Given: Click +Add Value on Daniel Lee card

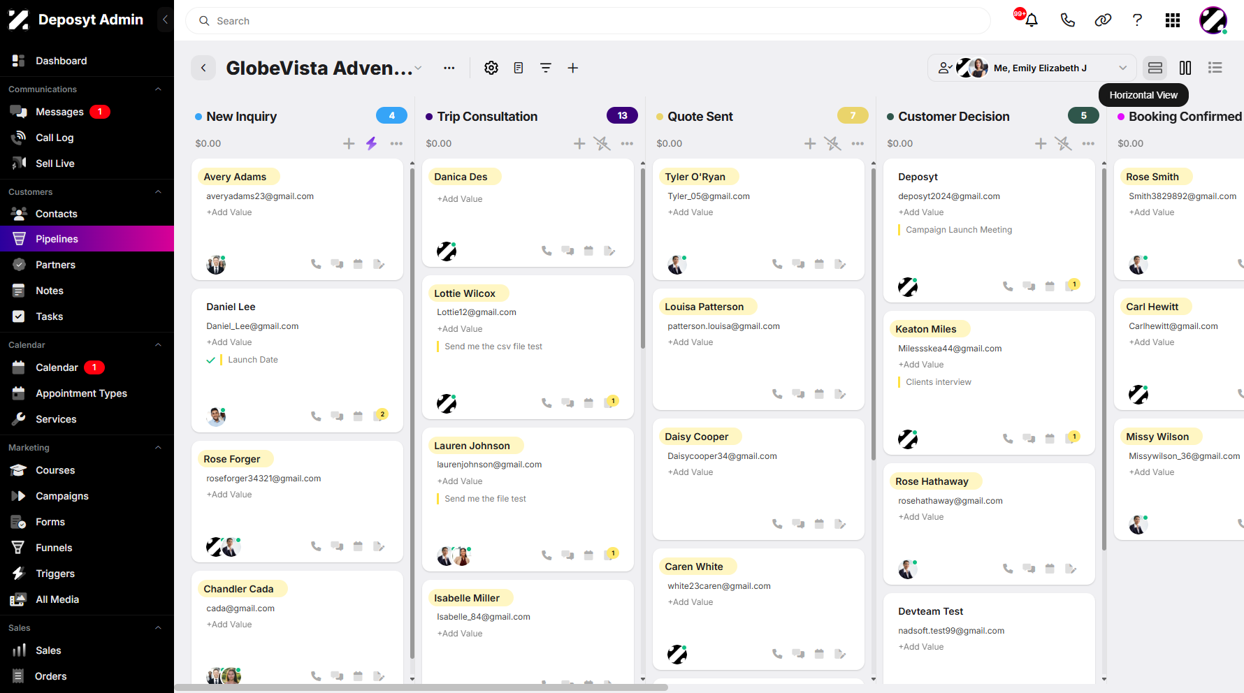Looking at the screenshot, I should [x=229, y=342].
